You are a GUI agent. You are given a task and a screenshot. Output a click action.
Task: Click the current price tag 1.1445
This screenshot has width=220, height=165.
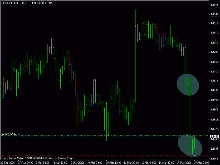pos(214,137)
